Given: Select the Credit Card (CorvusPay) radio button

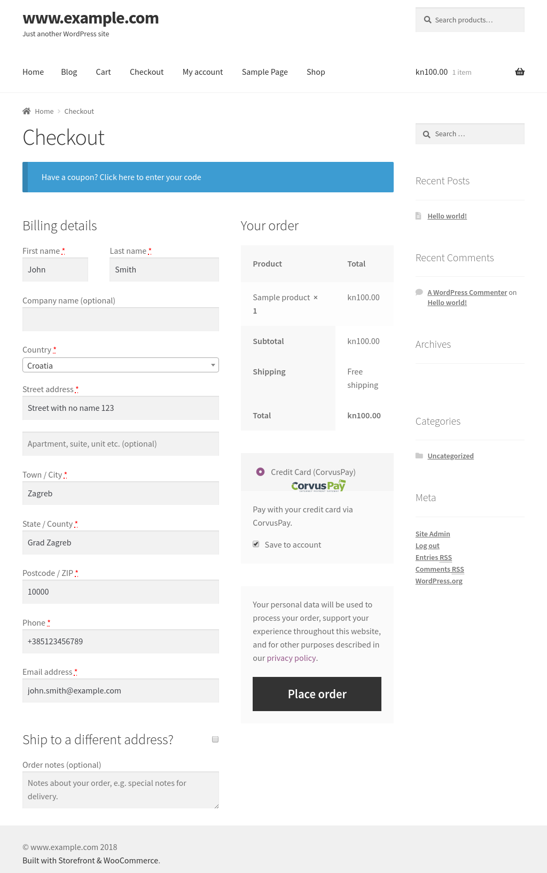Looking at the screenshot, I should click(x=260, y=472).
